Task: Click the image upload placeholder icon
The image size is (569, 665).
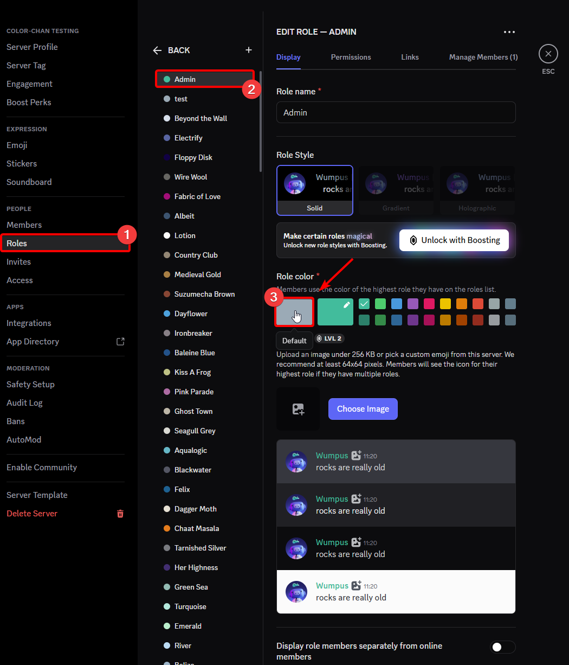Action: (x=298, y=409)
